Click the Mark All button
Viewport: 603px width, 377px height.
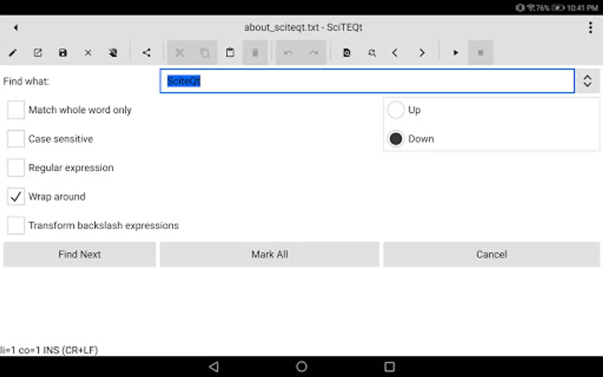(270, 254)
